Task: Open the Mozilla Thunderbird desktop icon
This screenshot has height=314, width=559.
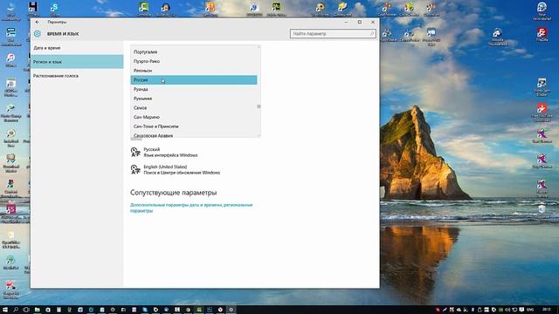Action: click(498, 37)
